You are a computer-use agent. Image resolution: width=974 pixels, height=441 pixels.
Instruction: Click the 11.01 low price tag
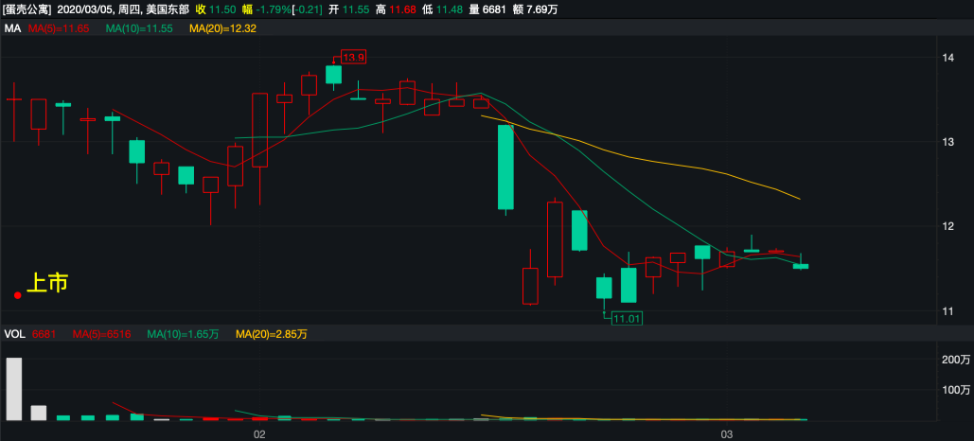click(627, 319)
